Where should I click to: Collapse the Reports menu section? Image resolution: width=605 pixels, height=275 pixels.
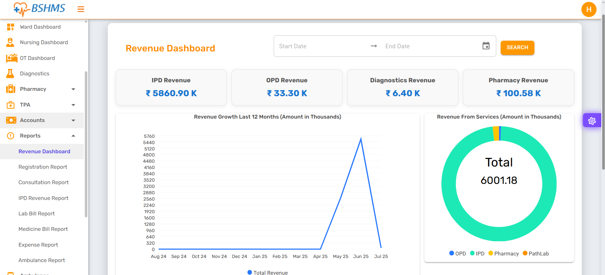pos(73,136)
